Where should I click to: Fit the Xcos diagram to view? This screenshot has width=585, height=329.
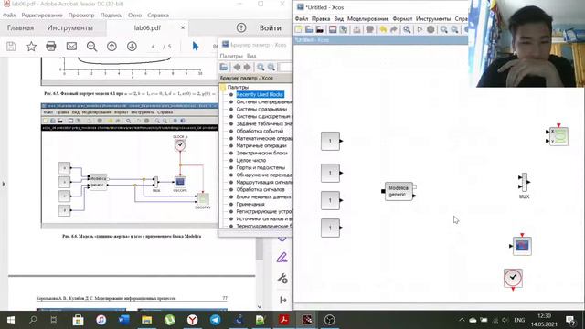[x=407, y=29]
